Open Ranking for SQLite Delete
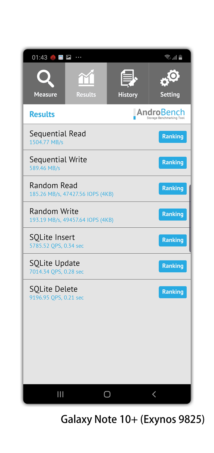 [172, 292]
